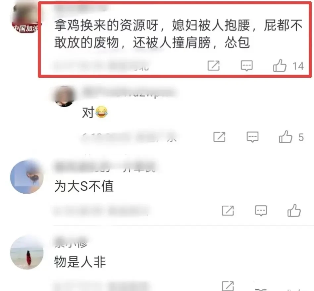Like the '为大S不值' comment
This screenshot has height=291, width=314.
pyautogui.click(x=294, y=211)
